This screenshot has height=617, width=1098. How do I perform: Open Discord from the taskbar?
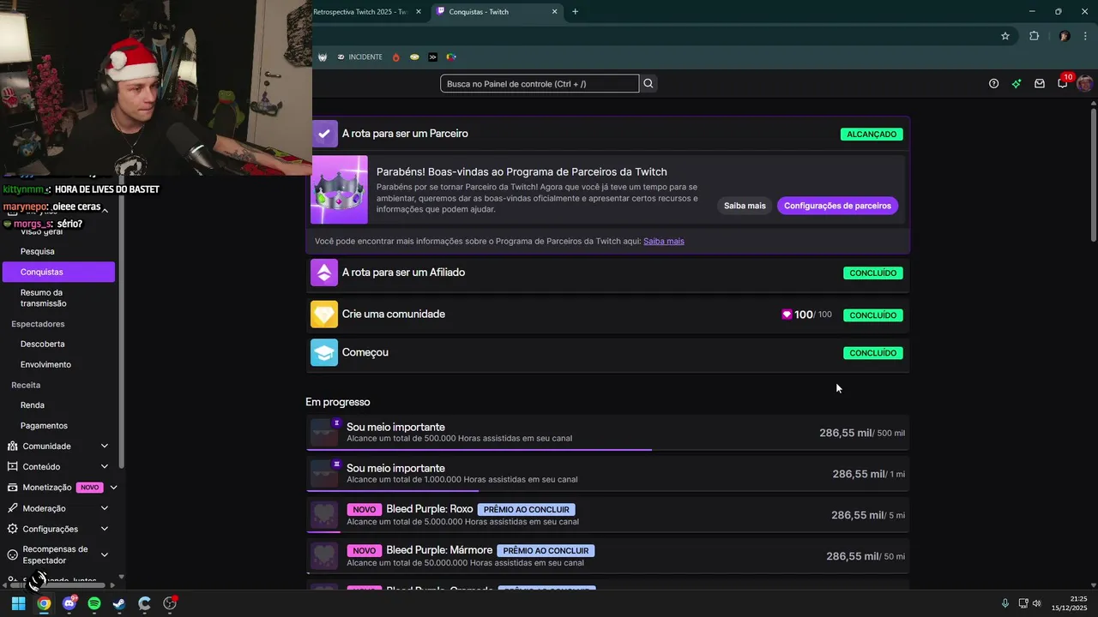(x=69, y=603)
